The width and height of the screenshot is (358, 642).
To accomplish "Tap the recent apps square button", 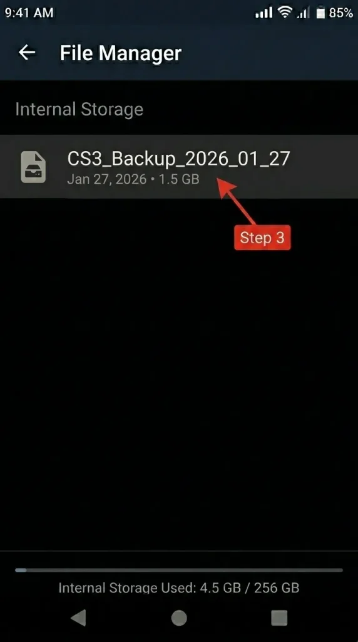I will (x=279, y=618).
